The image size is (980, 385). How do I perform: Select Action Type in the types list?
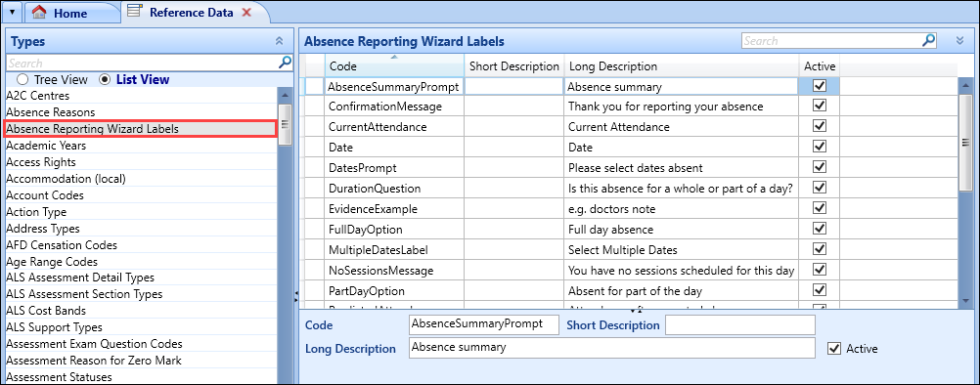141,211
